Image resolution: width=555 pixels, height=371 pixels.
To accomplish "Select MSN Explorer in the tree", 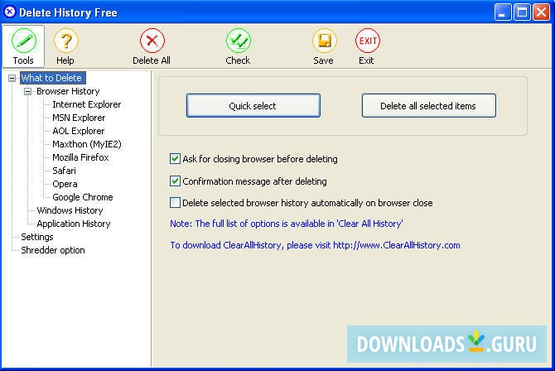I will click(x=79, y=118).
